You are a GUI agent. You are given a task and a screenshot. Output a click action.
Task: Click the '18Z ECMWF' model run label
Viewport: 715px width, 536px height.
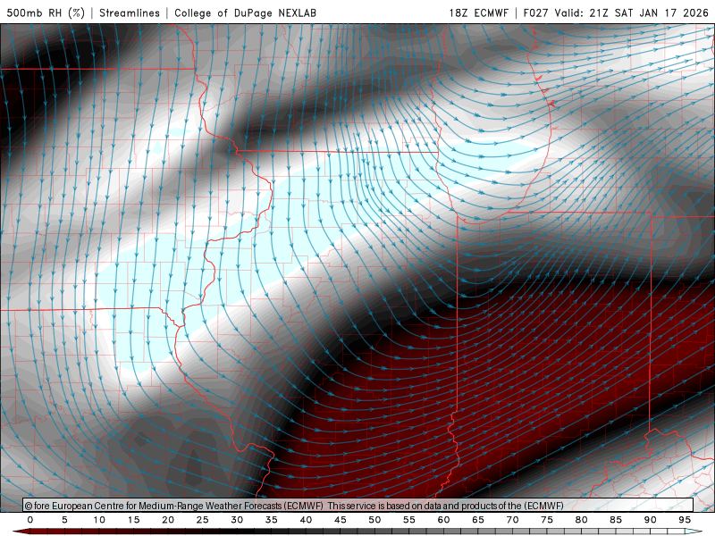pos(478,13)
